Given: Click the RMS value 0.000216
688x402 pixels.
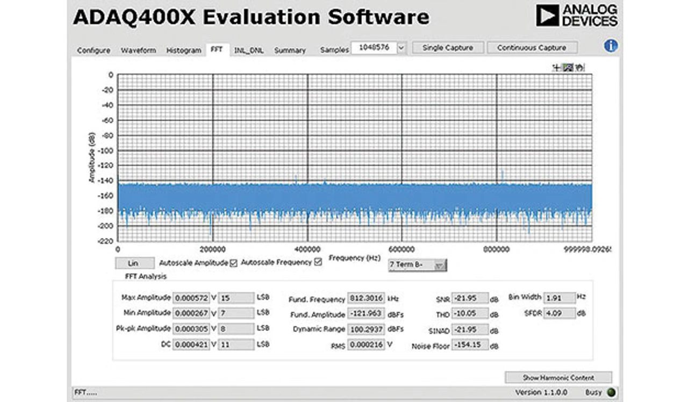Looking at the screenshot, I should point(365,345).
